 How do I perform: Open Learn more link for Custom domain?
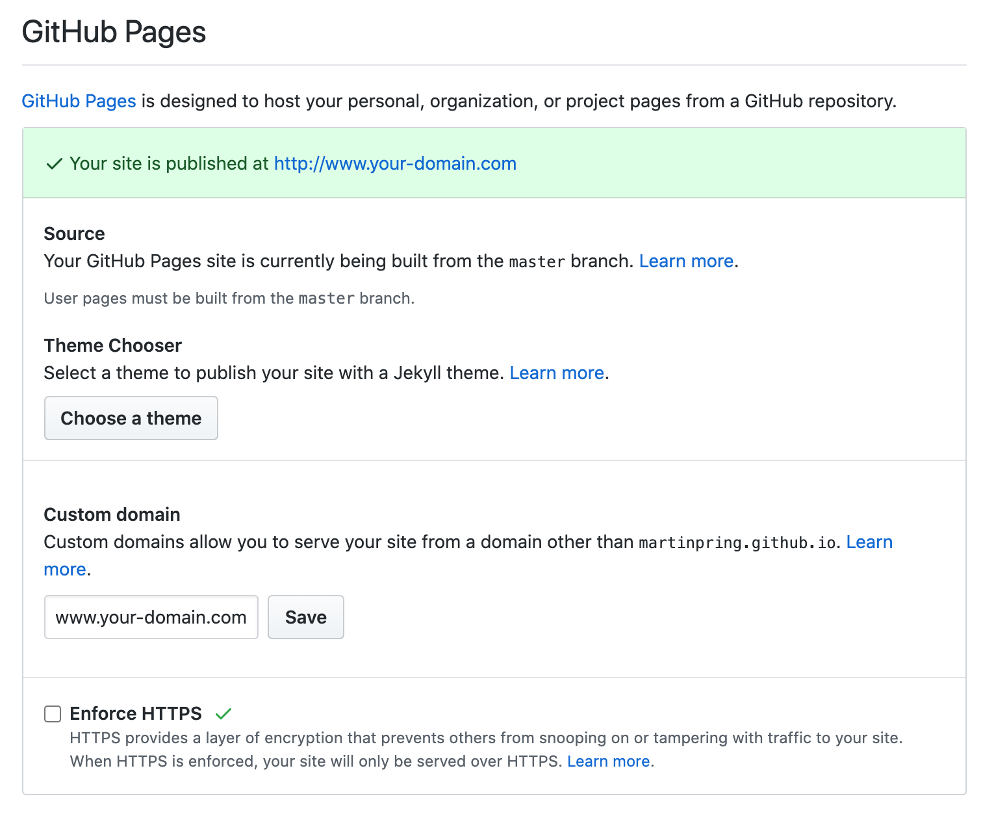(869, 542)
